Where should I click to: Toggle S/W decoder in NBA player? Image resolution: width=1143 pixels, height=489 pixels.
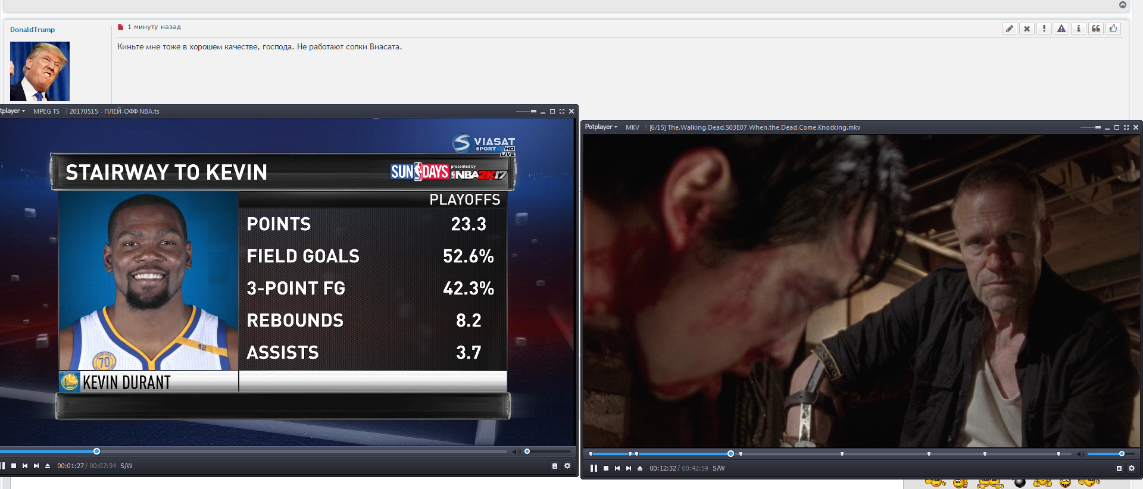(126, 466)
